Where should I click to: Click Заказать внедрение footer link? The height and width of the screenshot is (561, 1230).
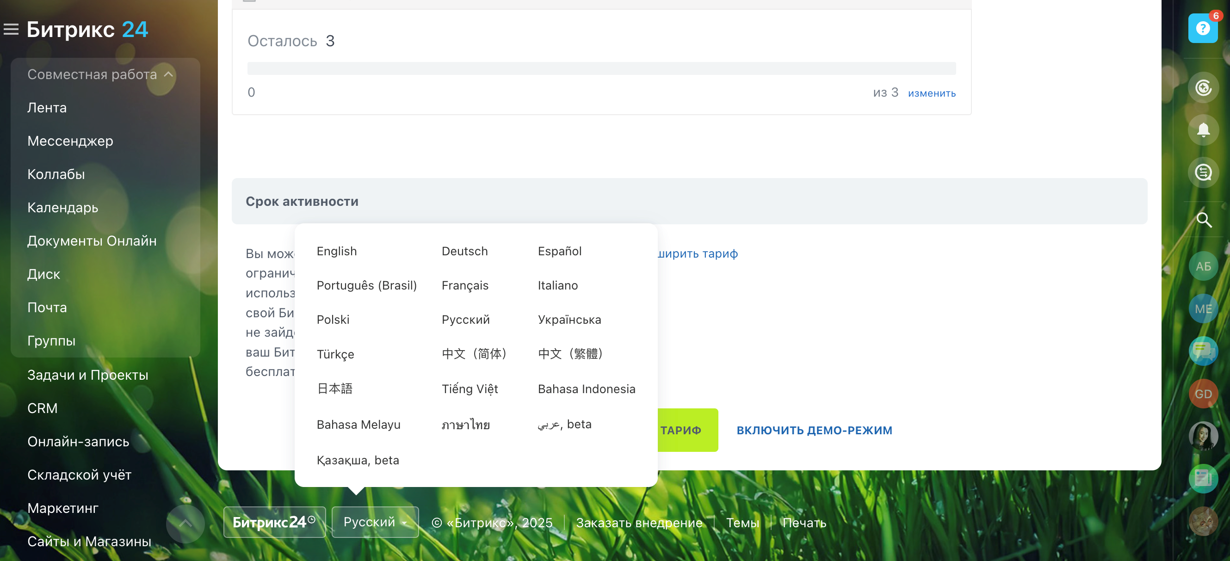[638, 523]
